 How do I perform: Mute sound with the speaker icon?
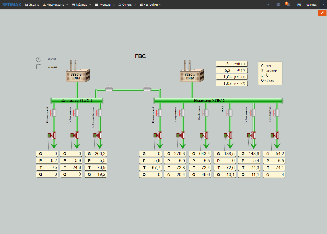[268, 5]
